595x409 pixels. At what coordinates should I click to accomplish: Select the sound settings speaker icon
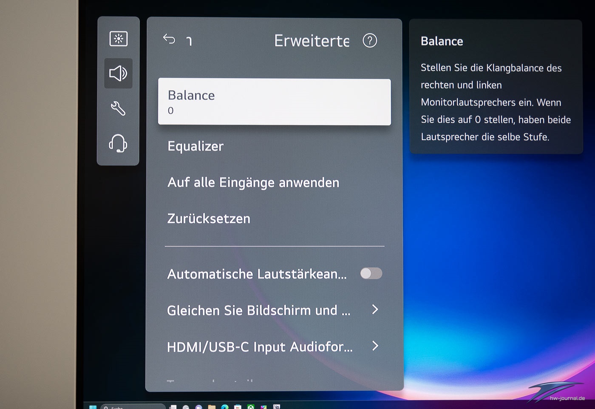pyautogui.click(x=118, y=74)
